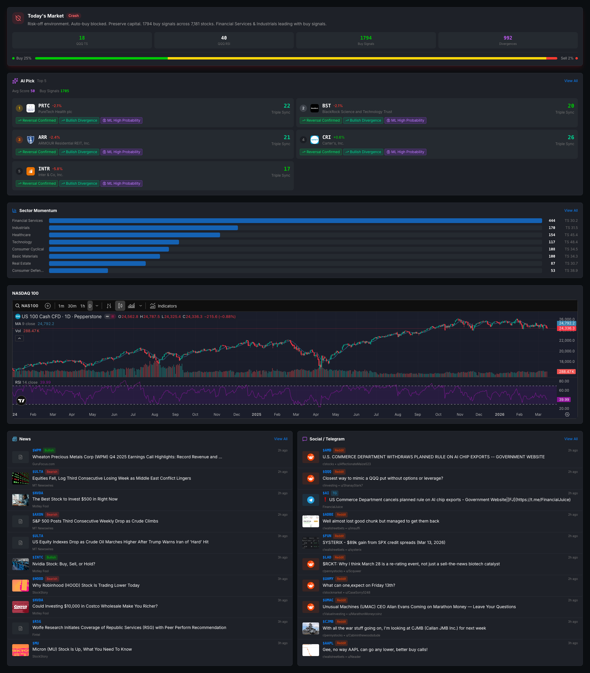Click View All in the AI Pick section

(x=571, y=81)
